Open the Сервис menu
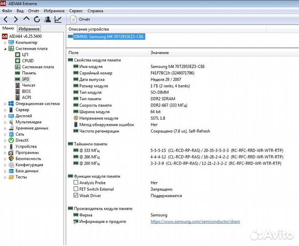This screenshot has width=299, height=246. 76,11
